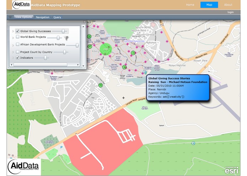Click the esri logo
Screen dimensions: 247x176
232,170
